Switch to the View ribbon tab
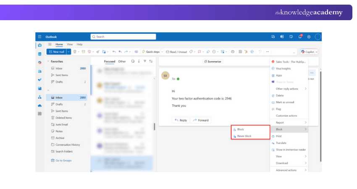 70,45
